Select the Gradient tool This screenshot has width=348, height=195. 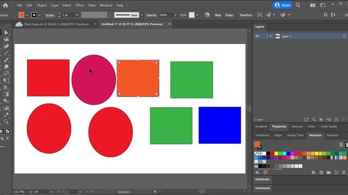[6, 94]
